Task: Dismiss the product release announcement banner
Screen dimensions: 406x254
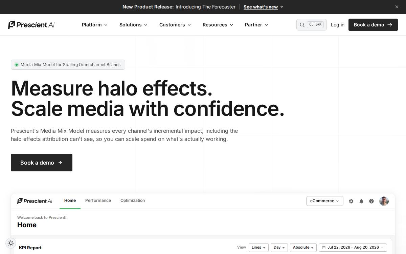Action: tap(397, 7)
